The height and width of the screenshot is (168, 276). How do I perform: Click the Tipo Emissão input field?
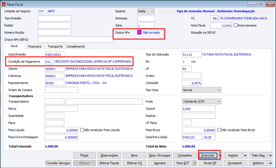[x=54, y=18]
